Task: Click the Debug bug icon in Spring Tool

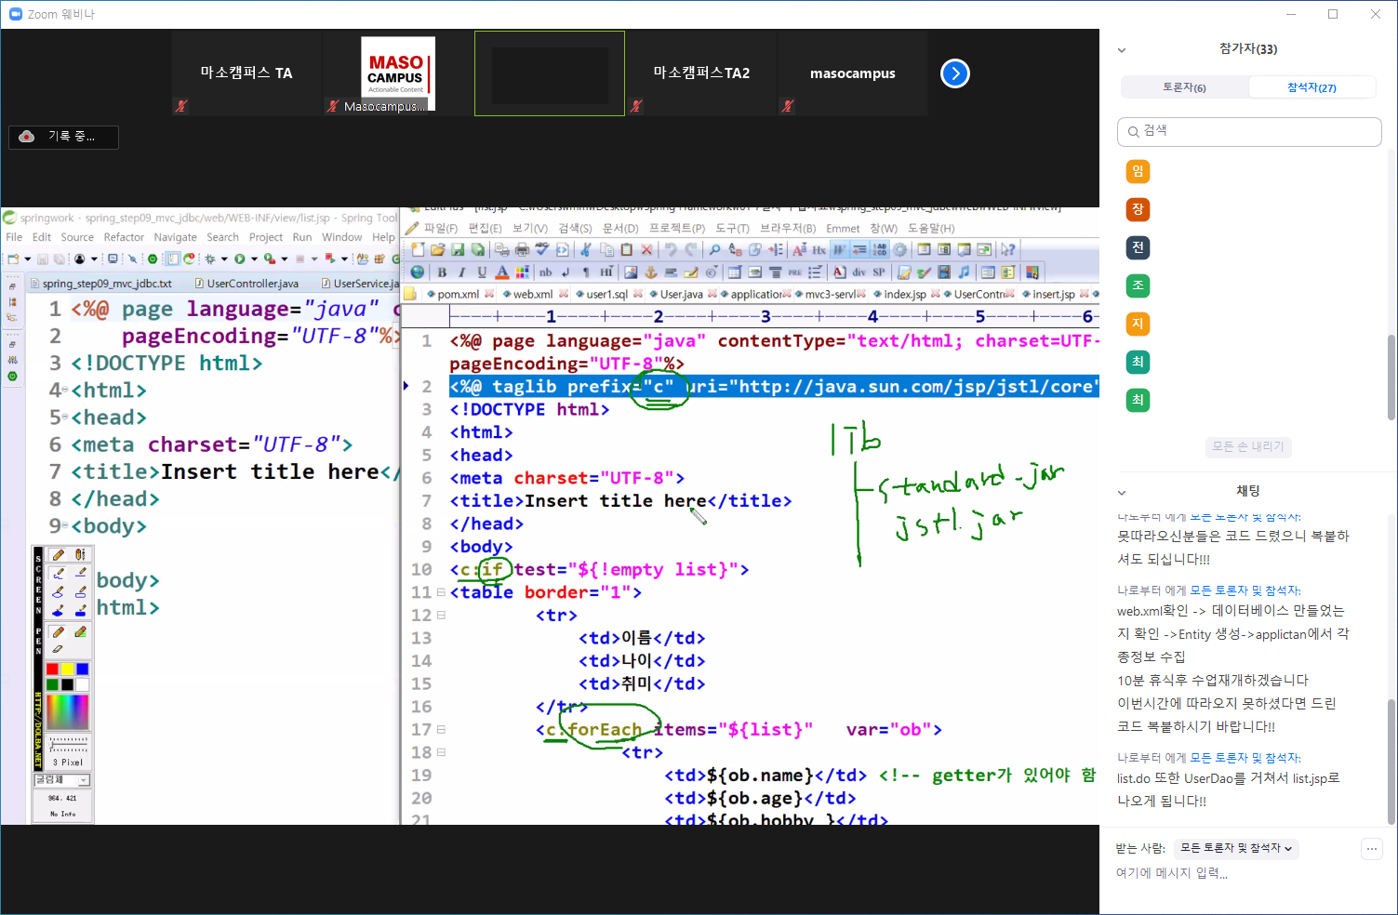Action: pyautogui.click(x=210, y=259)
